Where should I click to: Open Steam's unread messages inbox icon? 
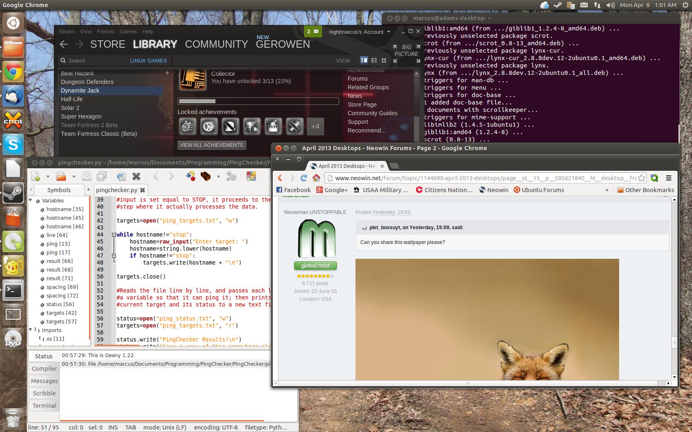point(313,32)
